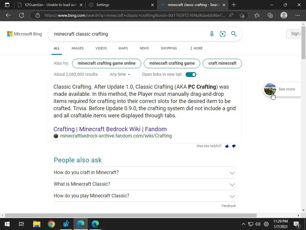
Task: Switch to the VIDEOS tab
Action: click(x=101, y=48)
